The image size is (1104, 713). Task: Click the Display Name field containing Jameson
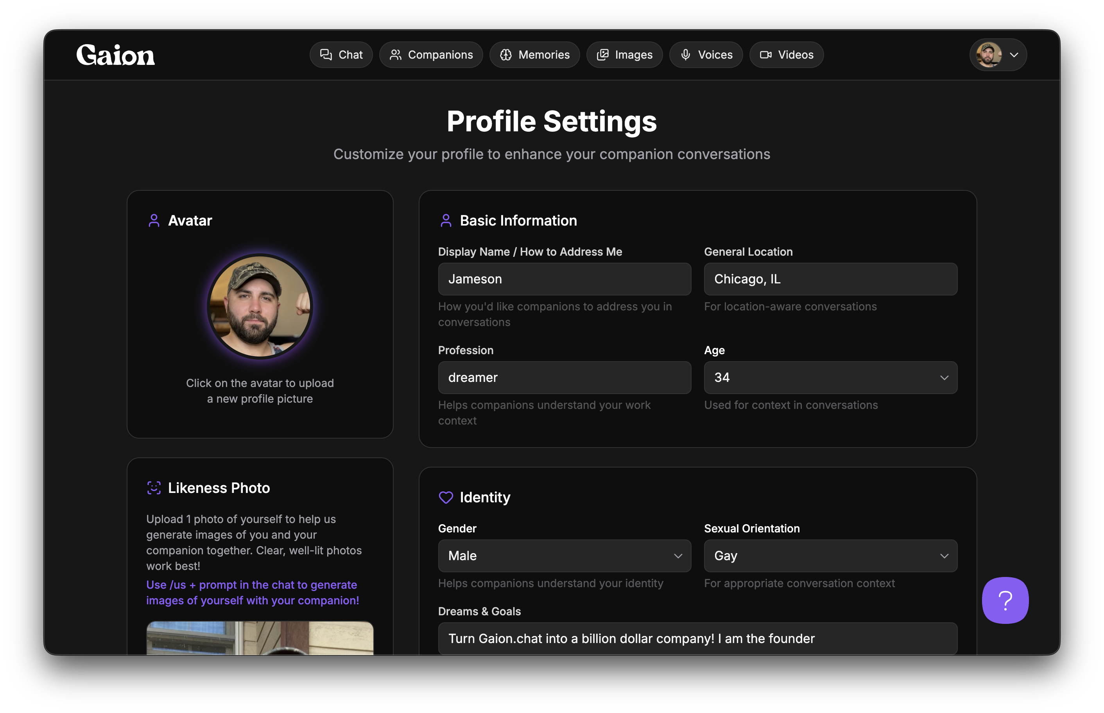click(564, 279)
